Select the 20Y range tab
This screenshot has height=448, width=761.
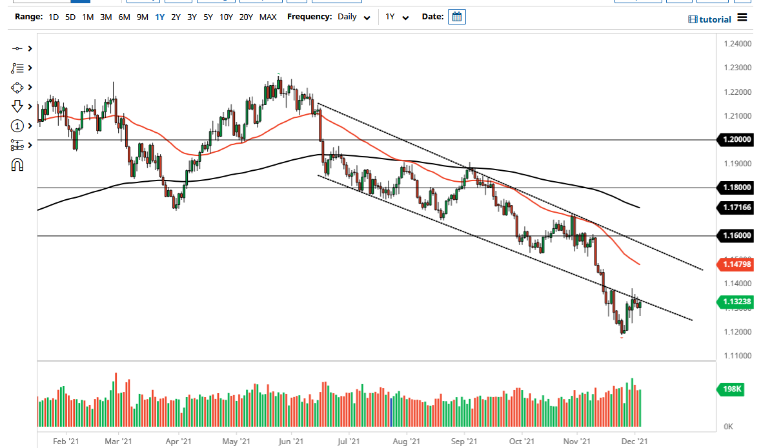point(246,17)
